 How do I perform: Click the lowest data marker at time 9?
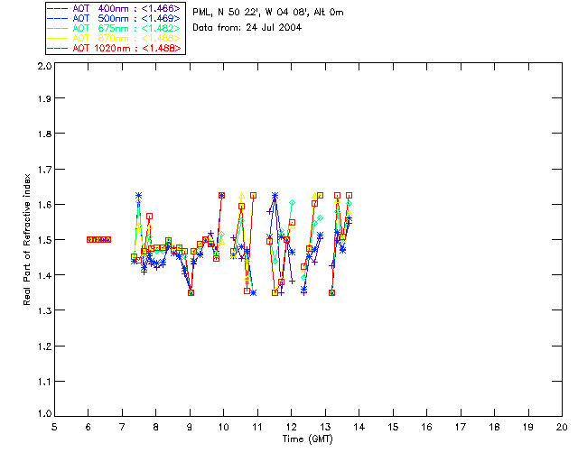click(191, 292)
